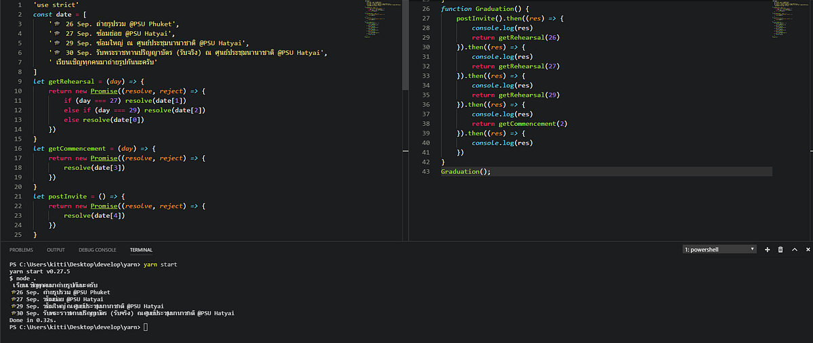Select the TERMINAL tab
Screen dimensions: 813x343
pos(141,250)
